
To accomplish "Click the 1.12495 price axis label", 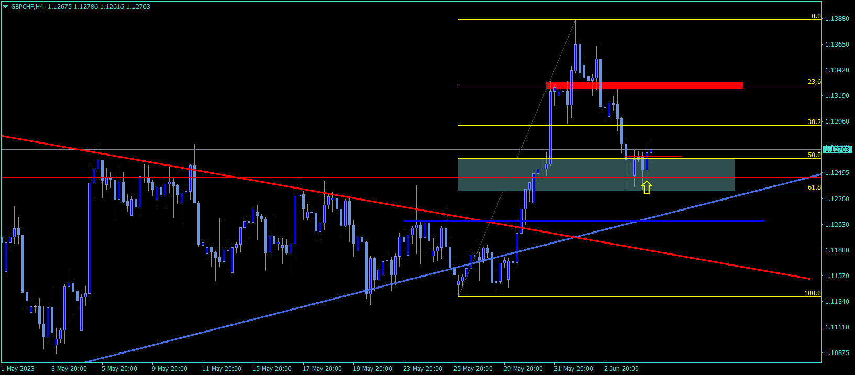I will [837, 173].
